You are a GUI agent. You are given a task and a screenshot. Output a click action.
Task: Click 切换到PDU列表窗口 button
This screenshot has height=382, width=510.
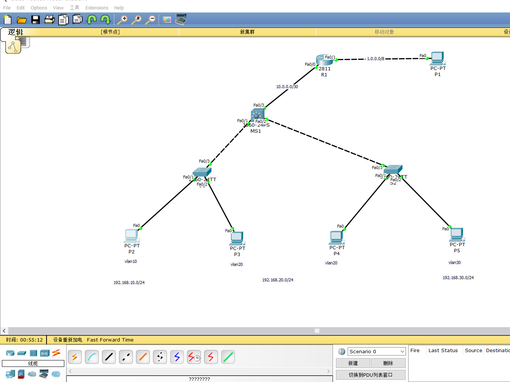(x=371, y=375)
